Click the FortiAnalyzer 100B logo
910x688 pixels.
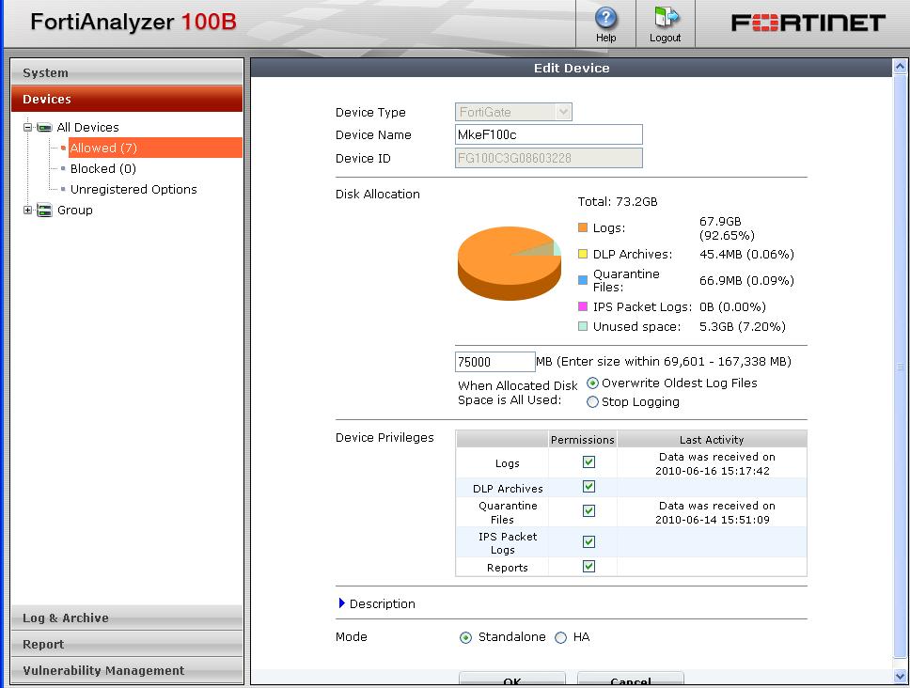(x=132, y=22)
